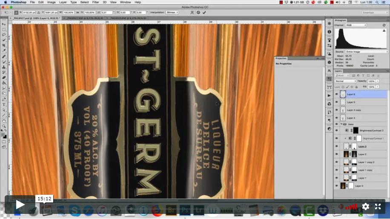Open the Info panel icon
Screen dimensions: 390x219
(x=329, y=32)
